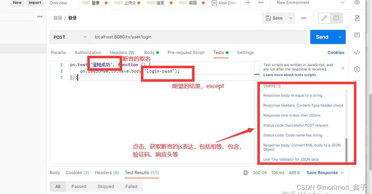
Task: Open the Tests tab
Action: point(221,53)
